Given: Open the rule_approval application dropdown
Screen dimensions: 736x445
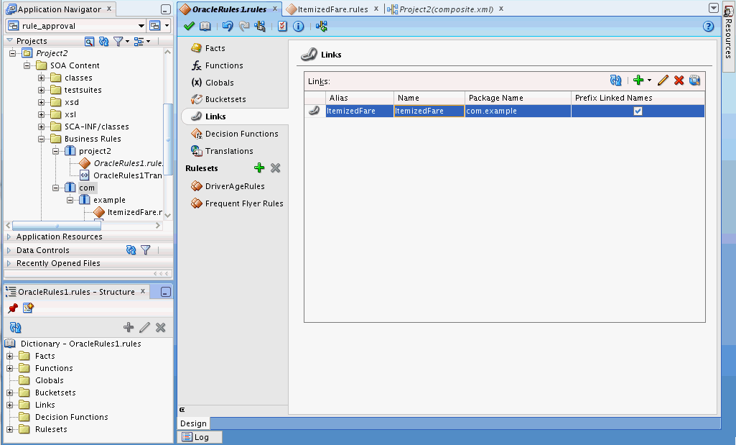Looking at the screenshot, I should [141, 26].
